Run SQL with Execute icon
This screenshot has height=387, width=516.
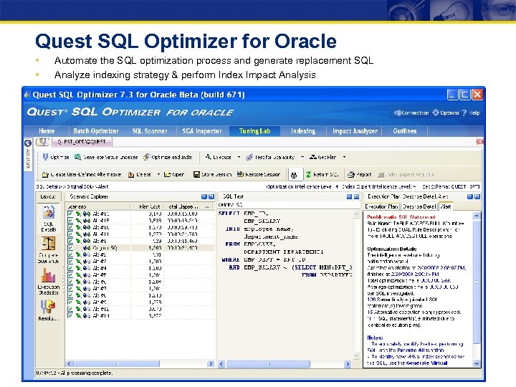(x=209, y=157)
